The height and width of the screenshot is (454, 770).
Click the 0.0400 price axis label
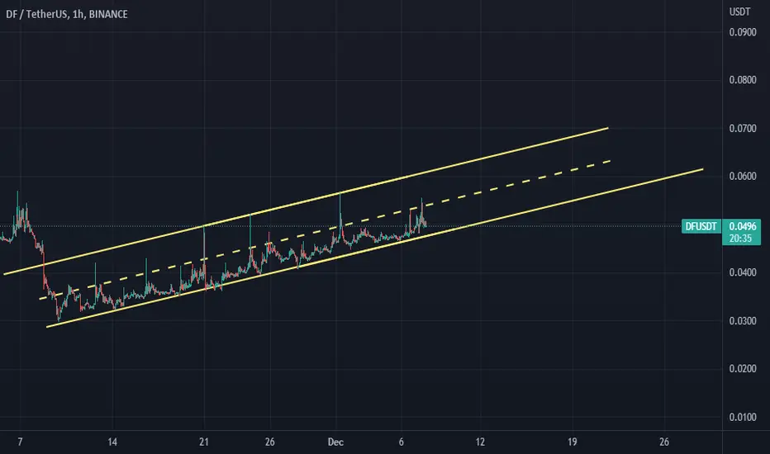coord(743,272)
